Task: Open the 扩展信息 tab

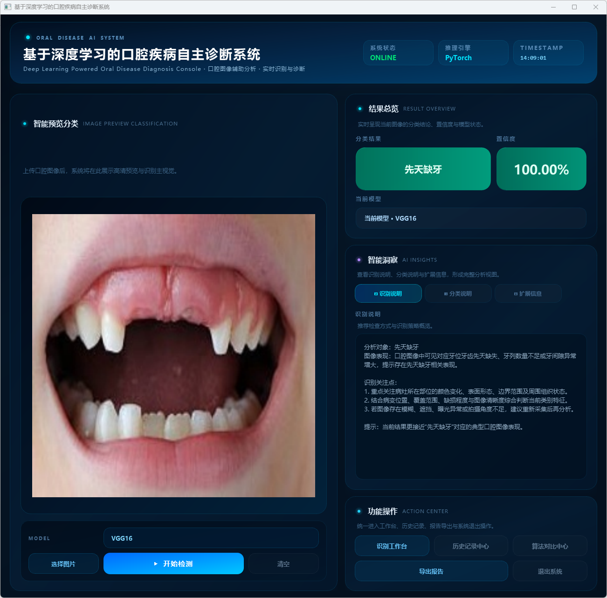Action: [528, 293]
